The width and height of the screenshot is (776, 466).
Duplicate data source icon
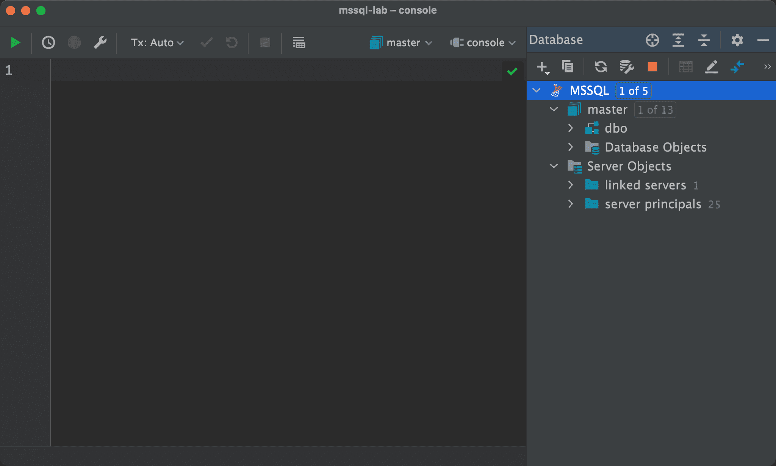568,67
